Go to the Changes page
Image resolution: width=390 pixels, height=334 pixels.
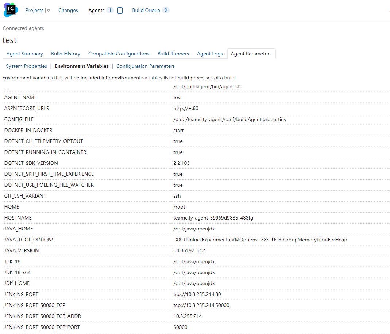click(x=68, y=11)
